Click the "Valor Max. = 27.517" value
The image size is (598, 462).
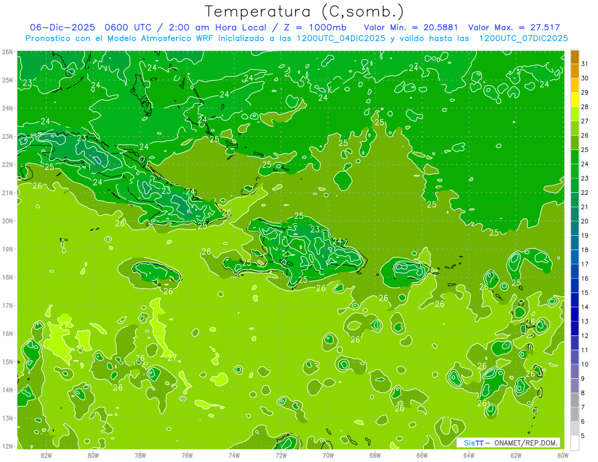click(x=514, y=27)
